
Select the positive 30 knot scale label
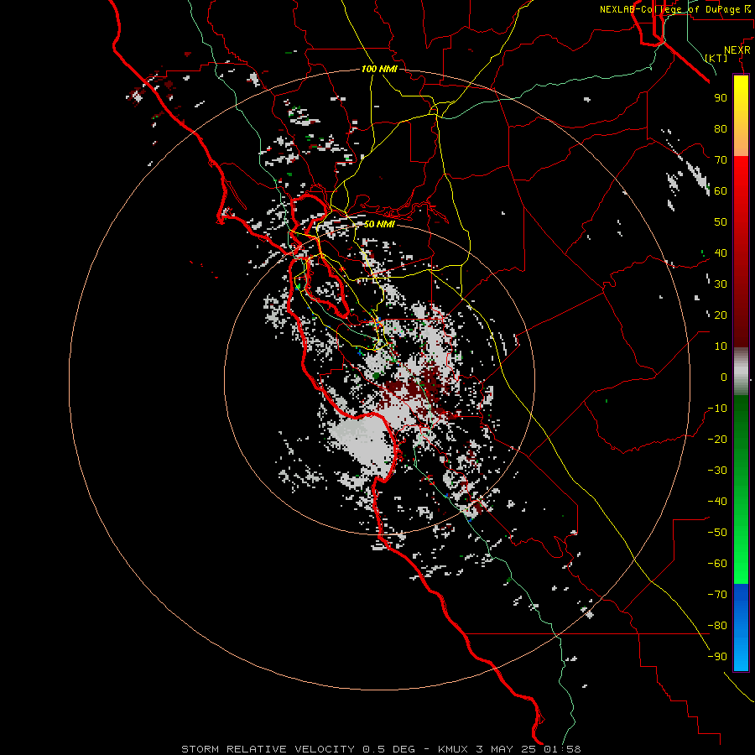(721, 284)
